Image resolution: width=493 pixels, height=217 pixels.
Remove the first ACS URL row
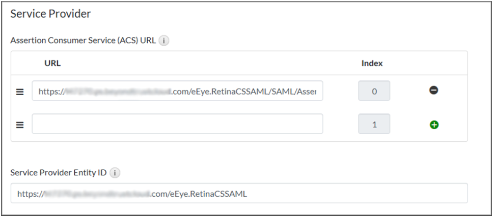[433, 90]
